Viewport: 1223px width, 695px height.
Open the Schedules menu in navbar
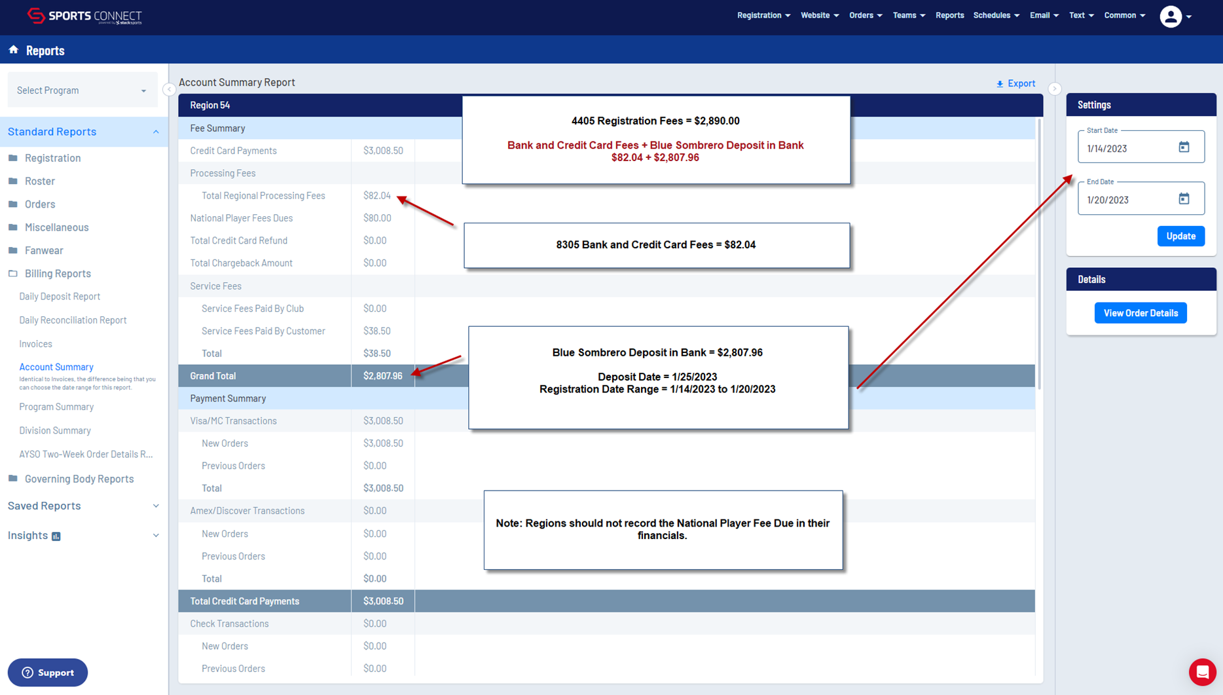995,15
